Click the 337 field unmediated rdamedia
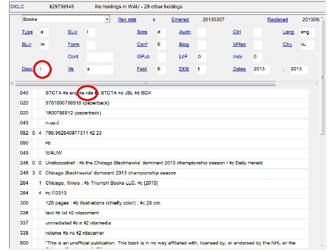The image size is (333, 250). (177, 223)
